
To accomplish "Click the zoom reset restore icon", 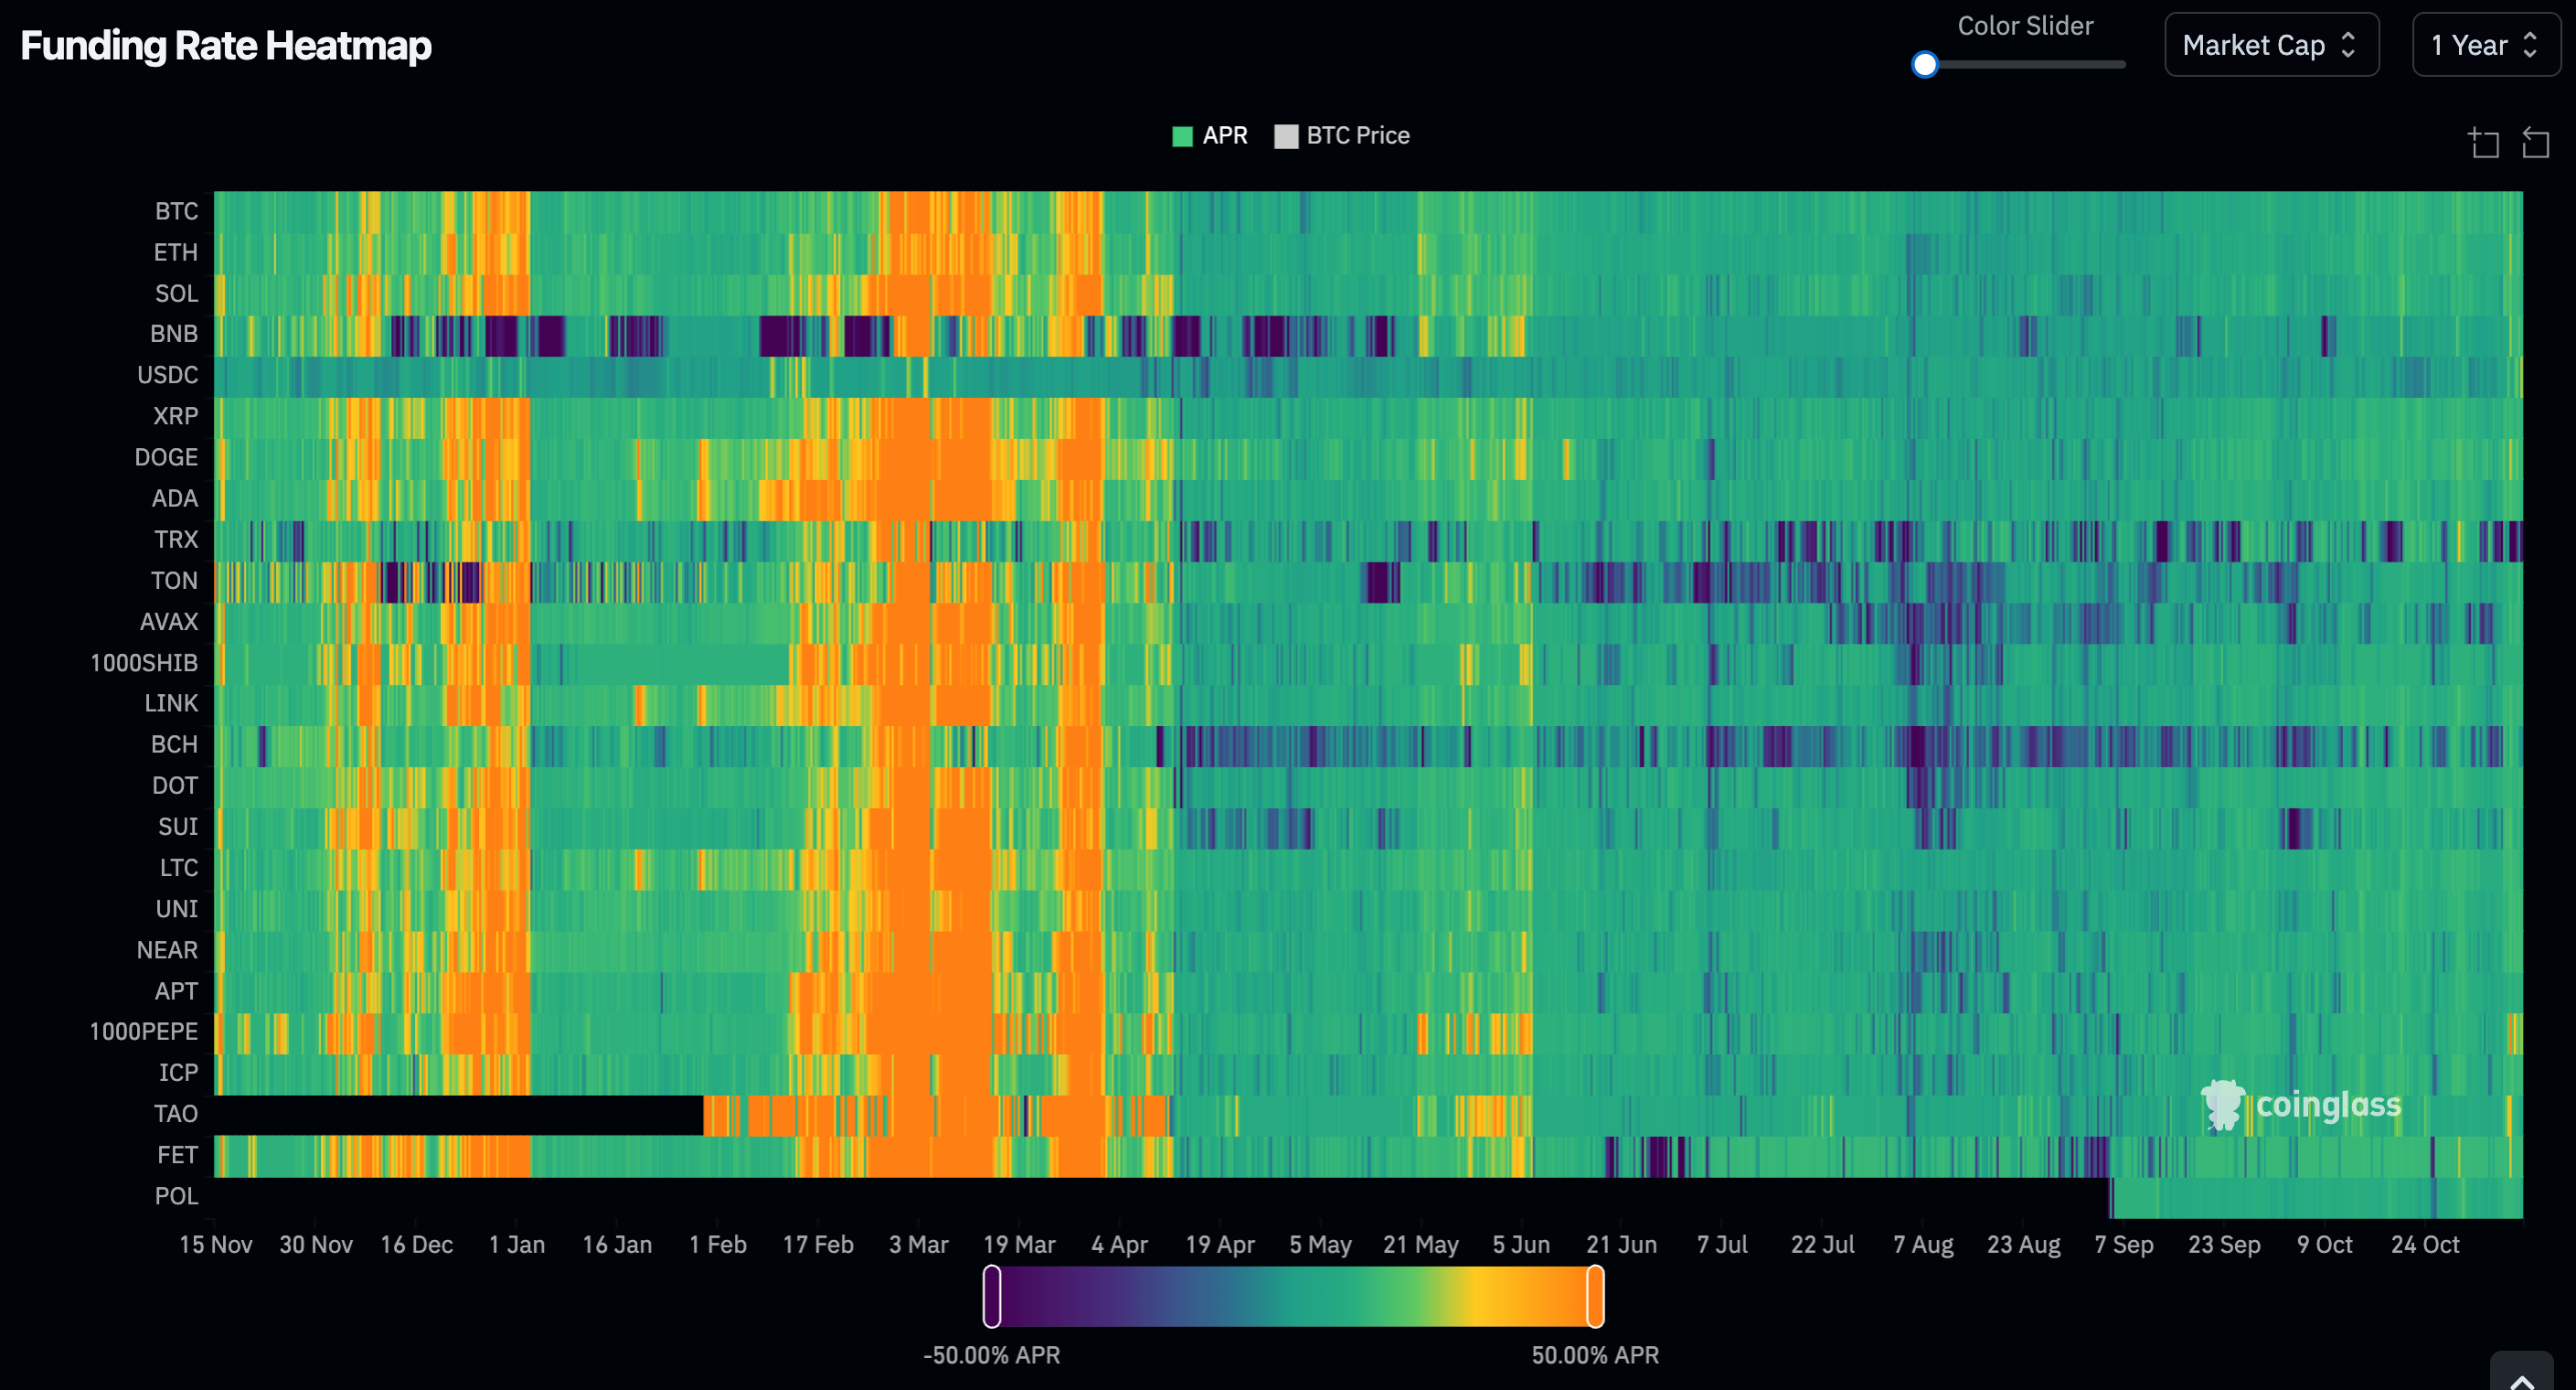I will 2535,143.
